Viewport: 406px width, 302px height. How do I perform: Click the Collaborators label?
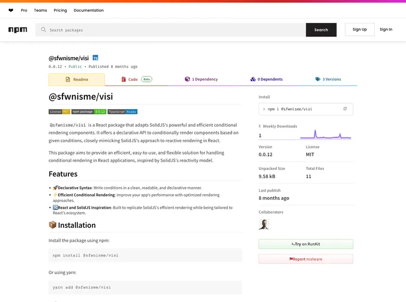click(271, 212)
